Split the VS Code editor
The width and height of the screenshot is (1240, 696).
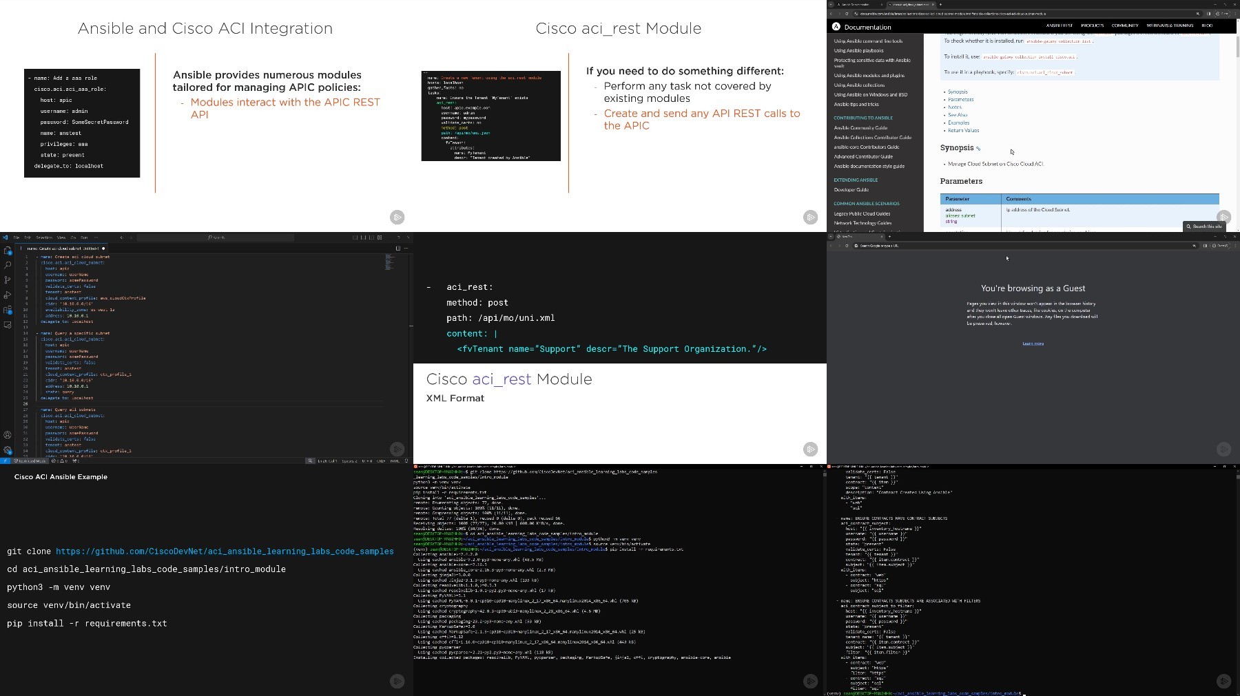pyautogui.click(x=397, y=248)
